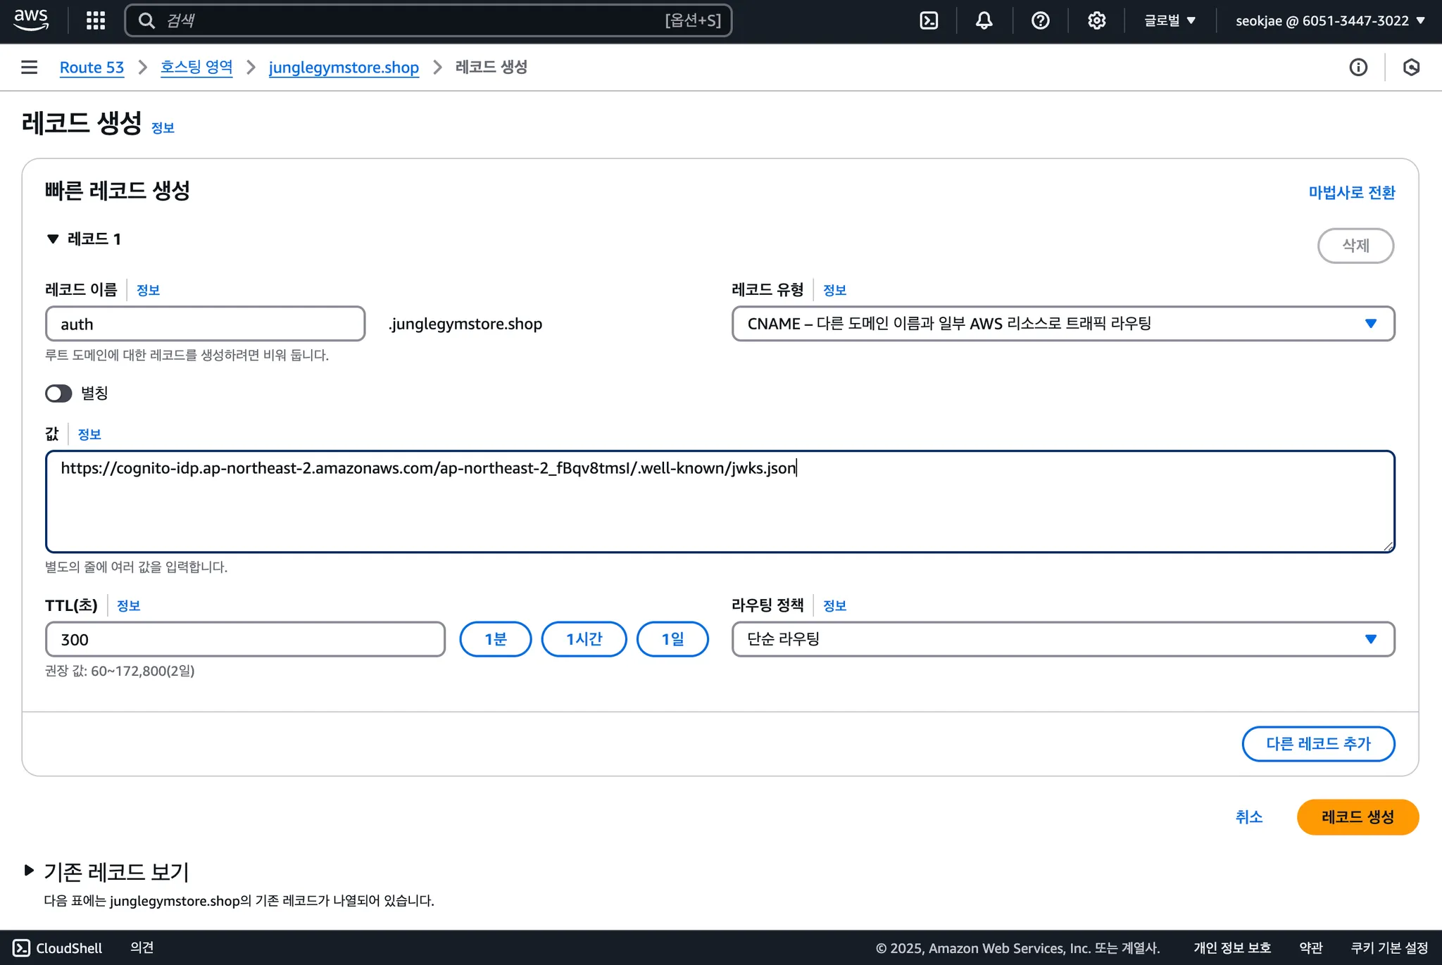The width and height of the screenshot is (1442, 965).
Task: Go to the junglegymstore.shop breadcrumb link
Action: click(x=344, y=67)
